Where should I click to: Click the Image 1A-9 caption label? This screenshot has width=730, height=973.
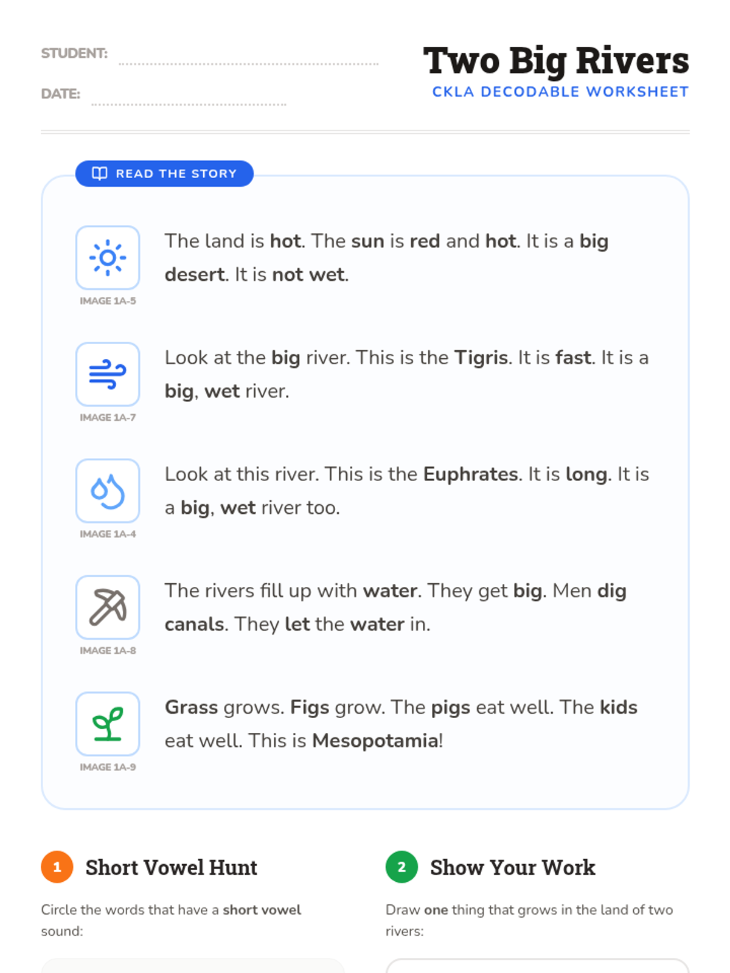pos(108,767)
